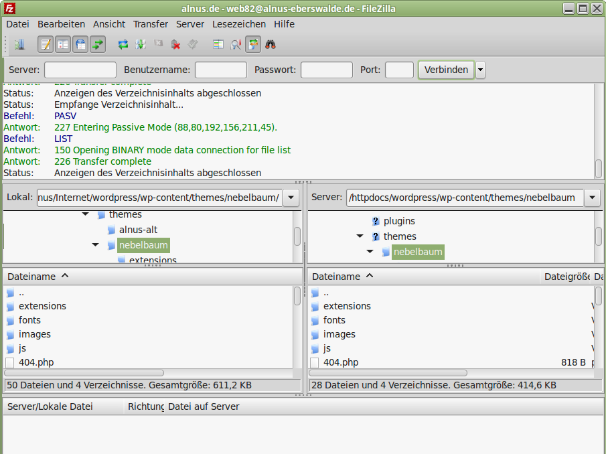Collapse the local nebelbaum tree node
The width and height of the screenshot is (606, 454).
click(x=96, y=244)
